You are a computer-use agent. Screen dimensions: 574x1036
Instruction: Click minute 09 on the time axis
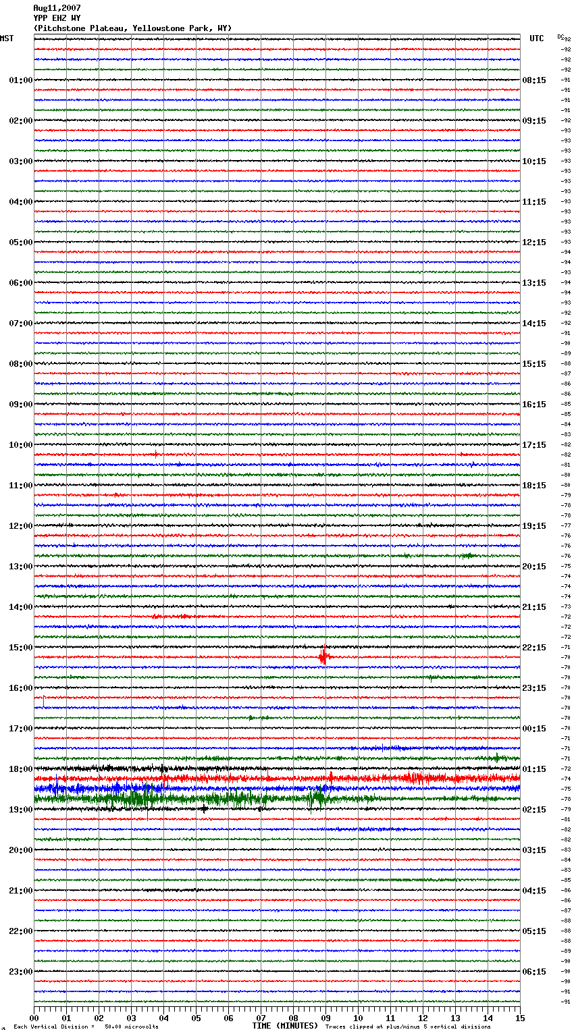326,1018
